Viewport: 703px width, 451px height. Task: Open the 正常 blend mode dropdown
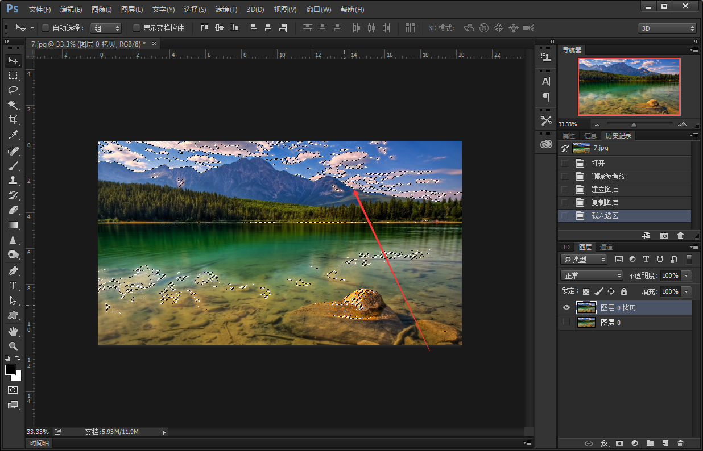[592, 275]
